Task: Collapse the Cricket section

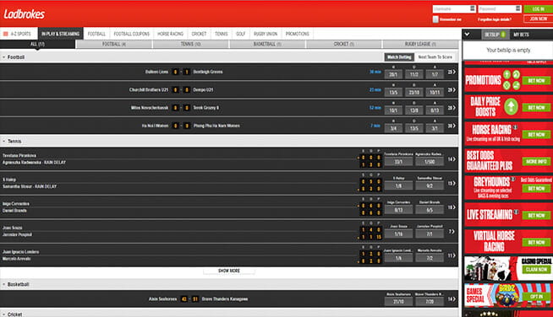Action: click(4, 314)
